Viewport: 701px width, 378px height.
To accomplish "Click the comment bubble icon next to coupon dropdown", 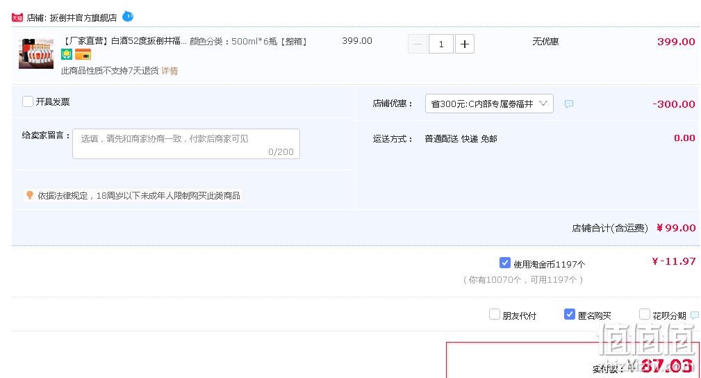I will [x=569, y=104].
